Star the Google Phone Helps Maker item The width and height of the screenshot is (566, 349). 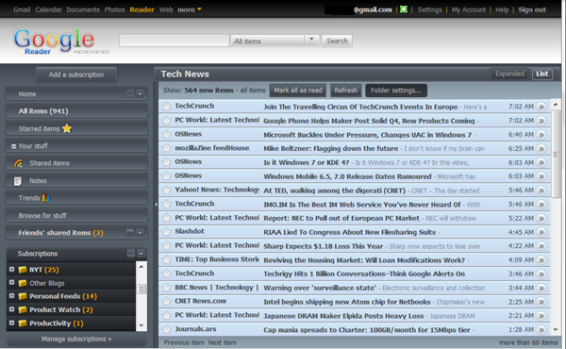166,121
